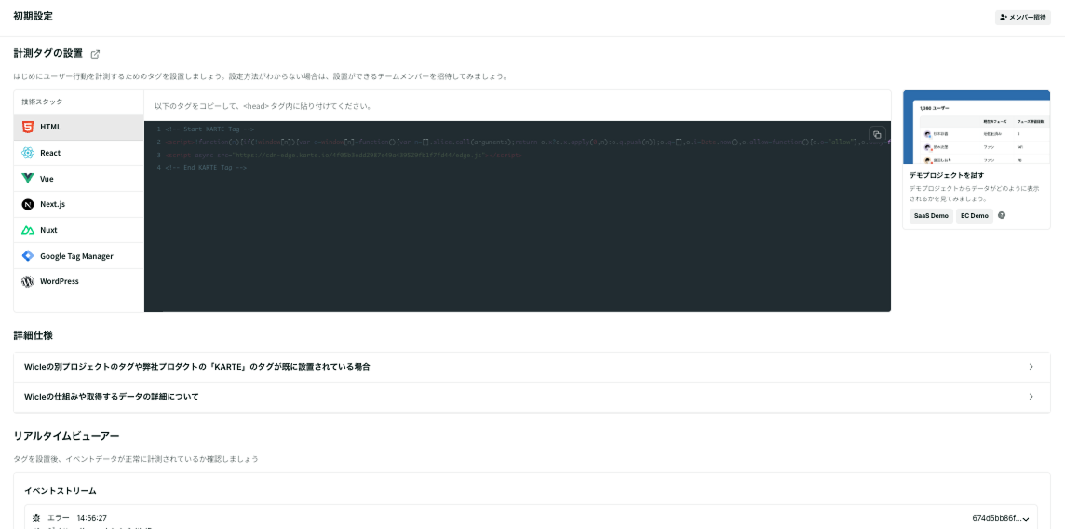This screenshot has width=1065, height=529.
Task: Select the Next.js tech stack tab
Action: click(x=79, y=204)
